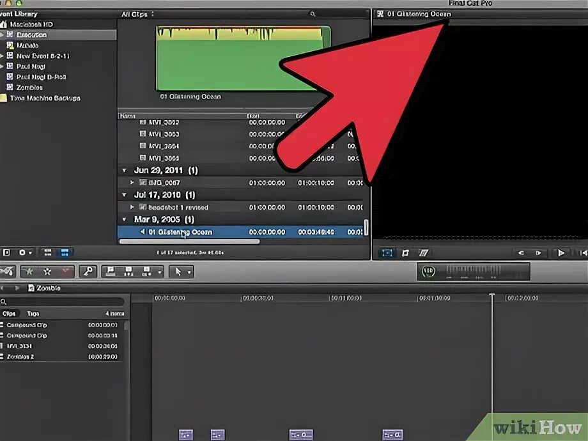This screenshot has height=441, width=588.
Task: Click the event browser search magnifier icon
Action: pos(313,14)
